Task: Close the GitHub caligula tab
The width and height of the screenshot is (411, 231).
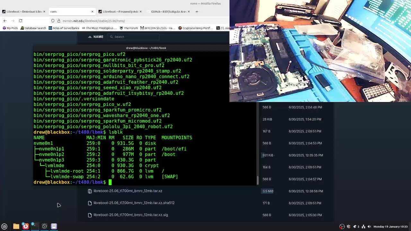Action: [x=188, y=12]
